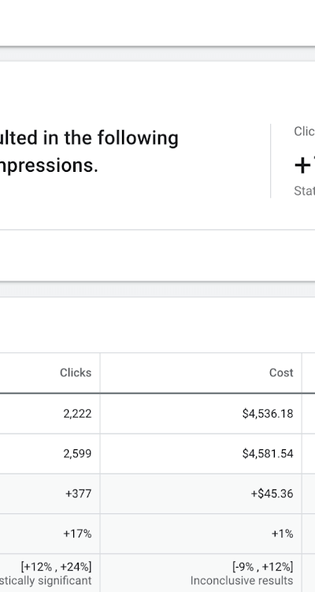Click the 'impressions.' summary text line
315x592 pixels.
point(49,166)
